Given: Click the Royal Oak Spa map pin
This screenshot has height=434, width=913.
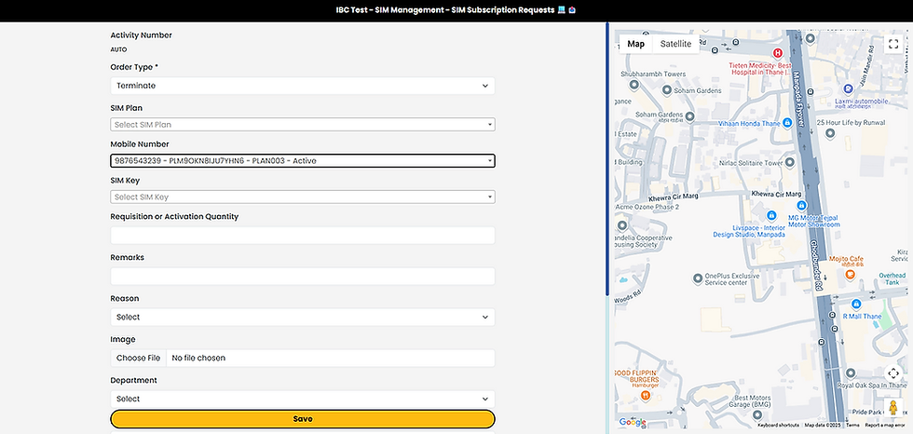Looking at the screenshot, I should click(850, 373).
